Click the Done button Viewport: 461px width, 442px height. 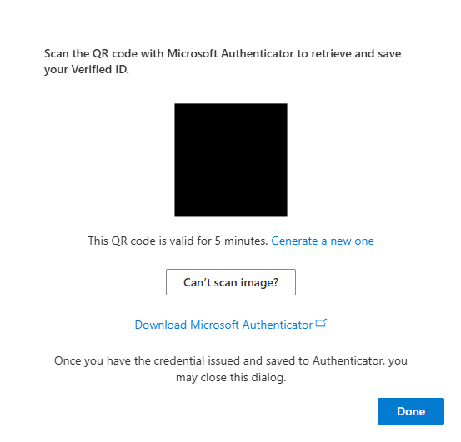[411, 411]
